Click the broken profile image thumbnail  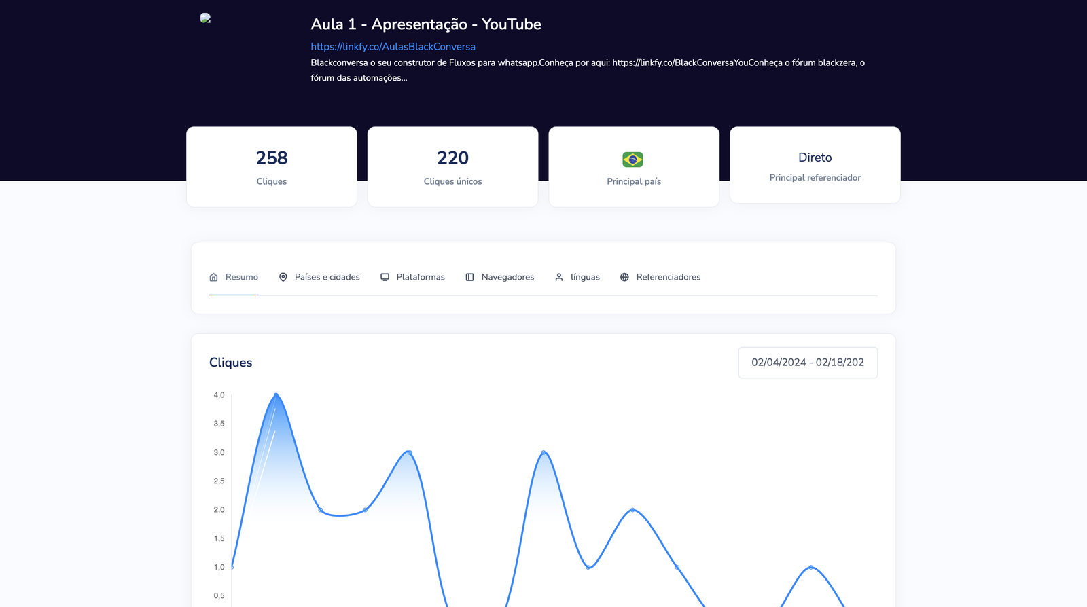pyautogui.click(x=205, y=18)
